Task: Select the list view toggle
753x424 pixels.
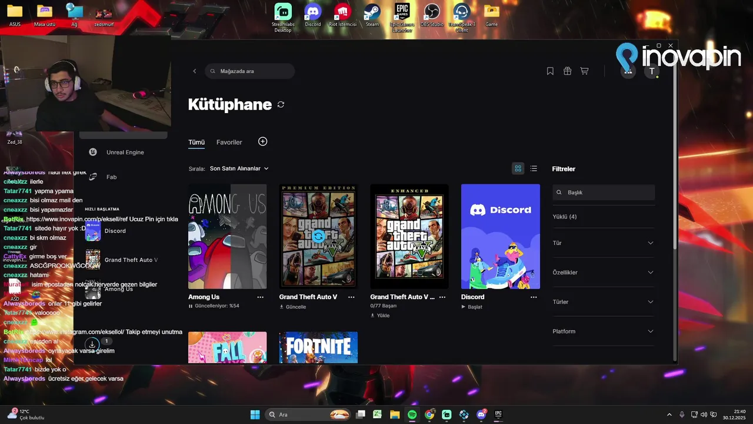Action: point(534,168)
